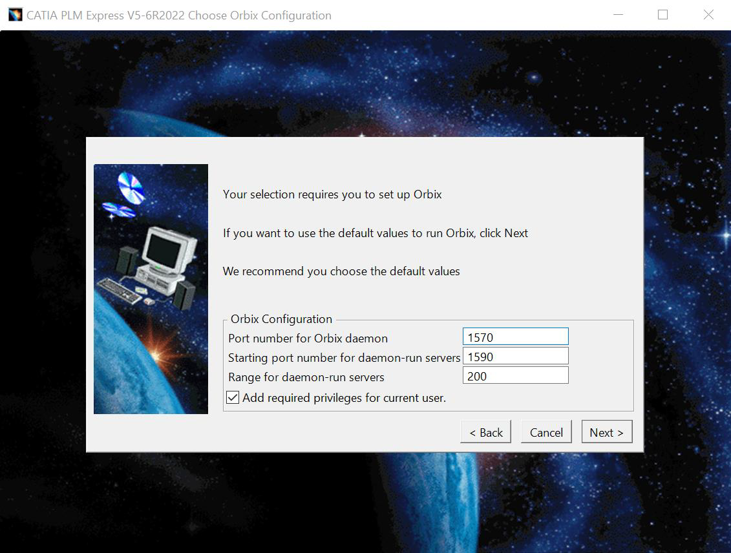Focus the Orbix daemon port field showing 1570
Viewport: 731px width, 553px height.
tap(515, 337)
